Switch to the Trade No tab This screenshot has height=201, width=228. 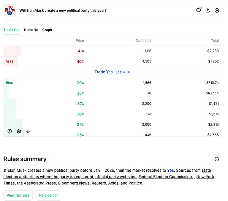pyautogui.click(x=31, y=30)
